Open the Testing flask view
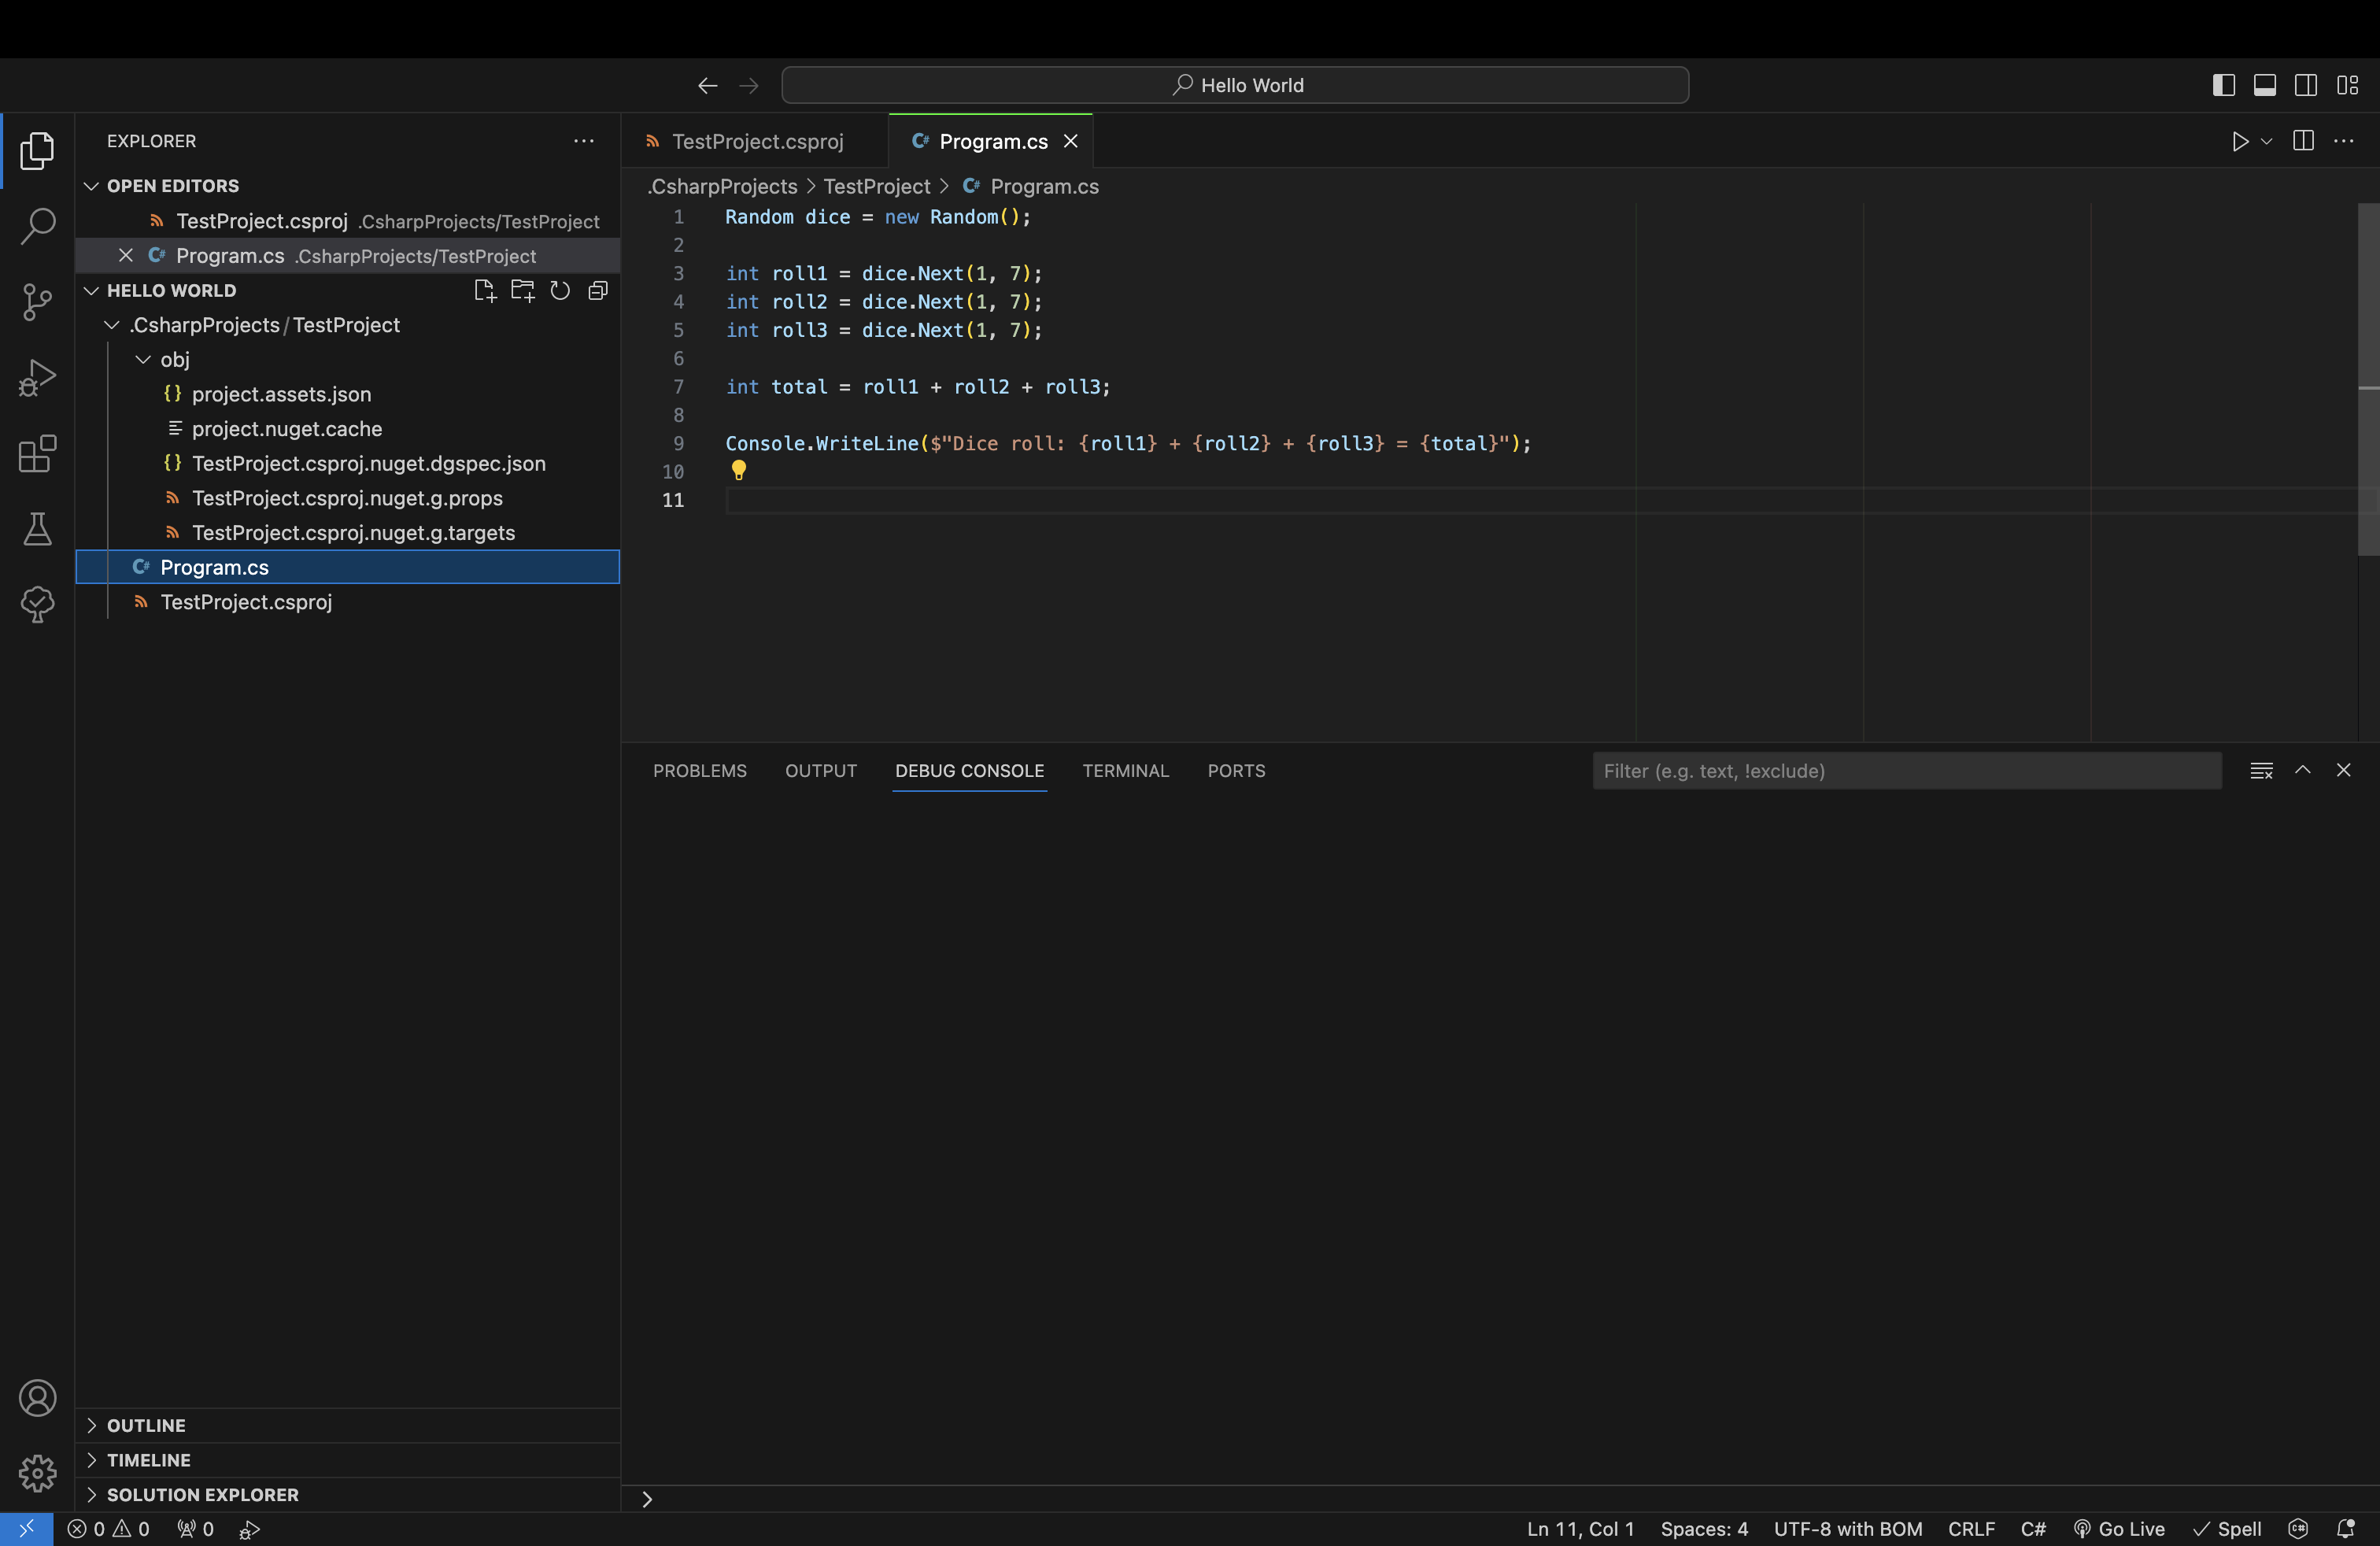Viewport: 2380px width, 1546px height. (37, 529)
